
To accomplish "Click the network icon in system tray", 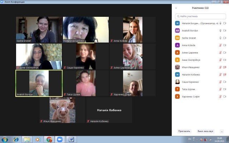I will click(210, 139).
